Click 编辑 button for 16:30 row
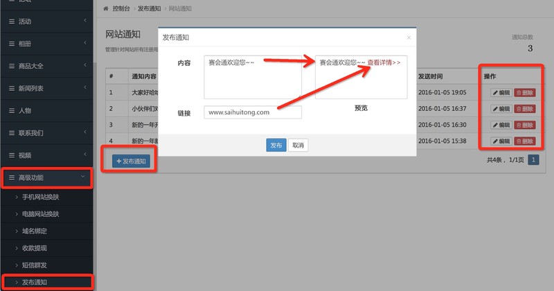 (501, 125)
